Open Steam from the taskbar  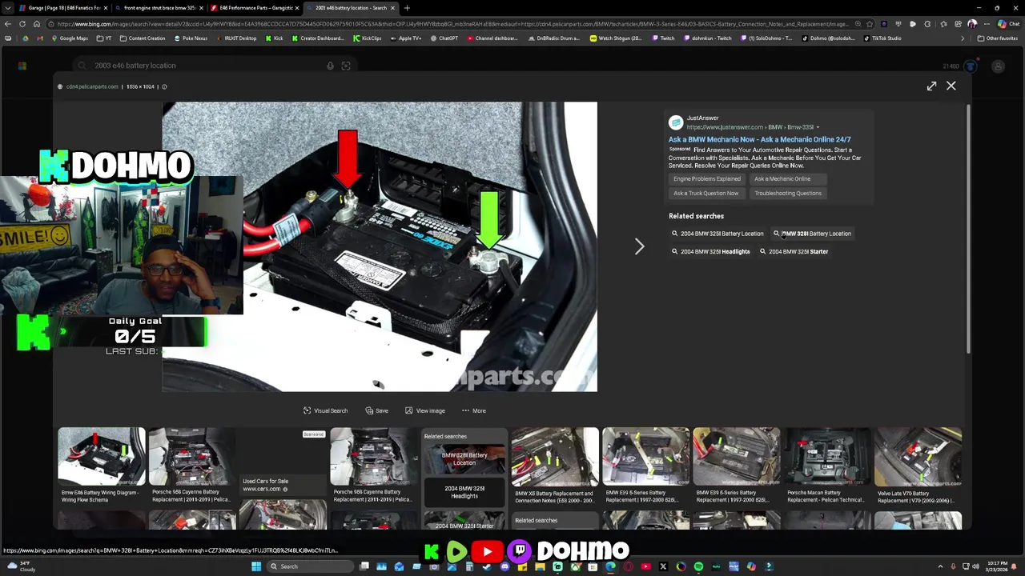point(487,566)
